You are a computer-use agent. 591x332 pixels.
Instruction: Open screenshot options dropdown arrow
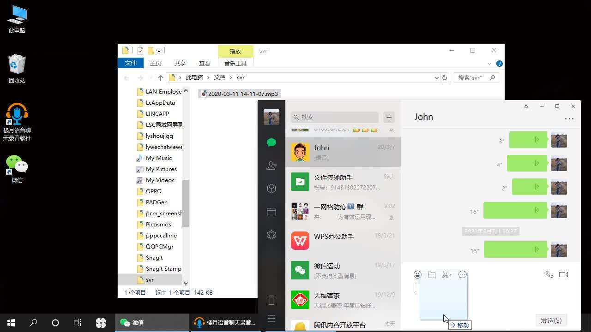(x=451, y=275)
